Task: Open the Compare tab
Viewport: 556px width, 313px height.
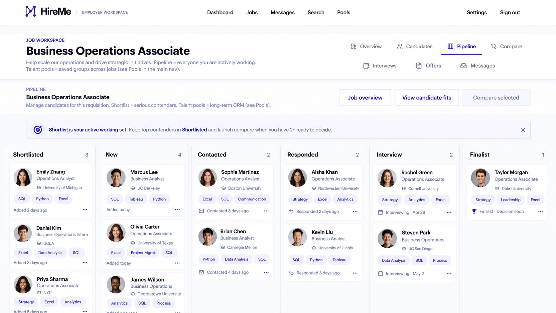Action: [506, 47]
